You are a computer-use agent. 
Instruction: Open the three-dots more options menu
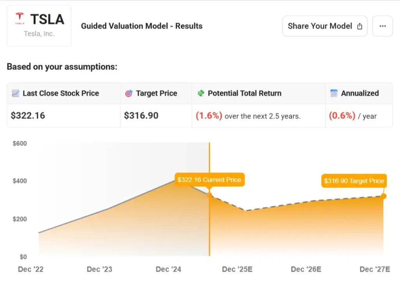click(x=382, y=26)
